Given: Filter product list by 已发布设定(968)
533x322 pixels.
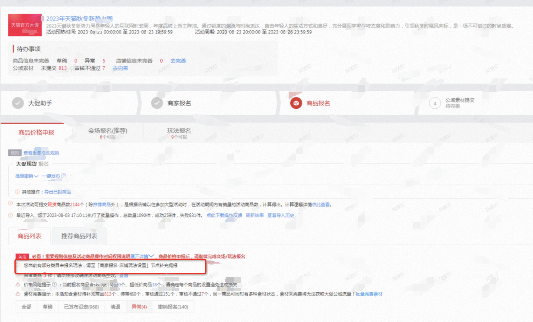Looking at the screenshot, I should 82,307.
